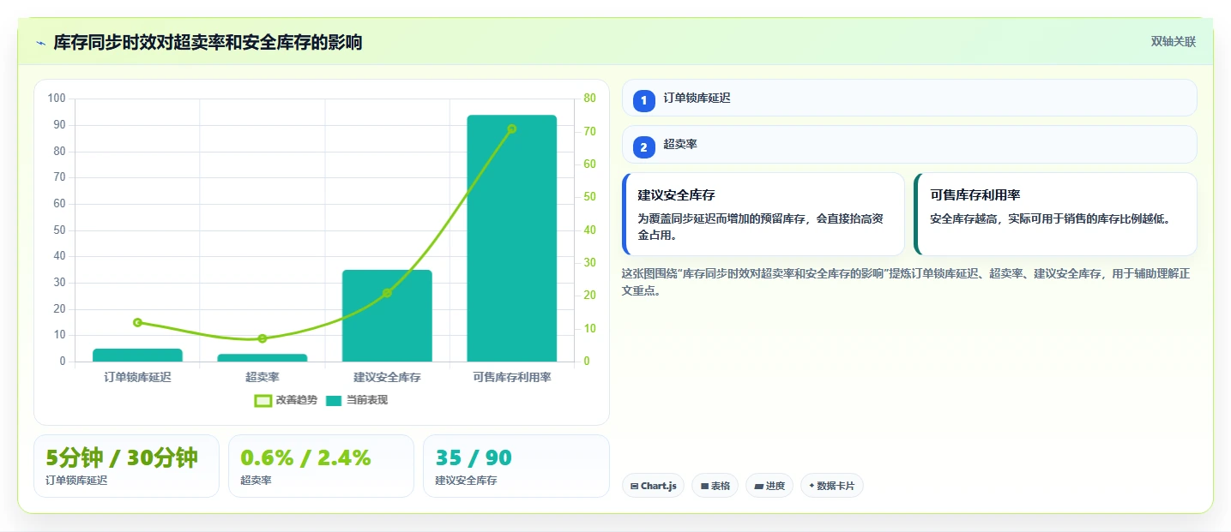Click the trend line point above 建议安全库存
Viewport: 1231px width, 532px height.
tap(387, 293)
